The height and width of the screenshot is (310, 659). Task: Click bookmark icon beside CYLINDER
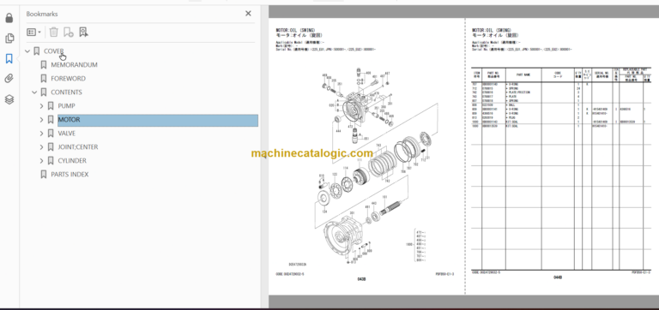[51, 161]
